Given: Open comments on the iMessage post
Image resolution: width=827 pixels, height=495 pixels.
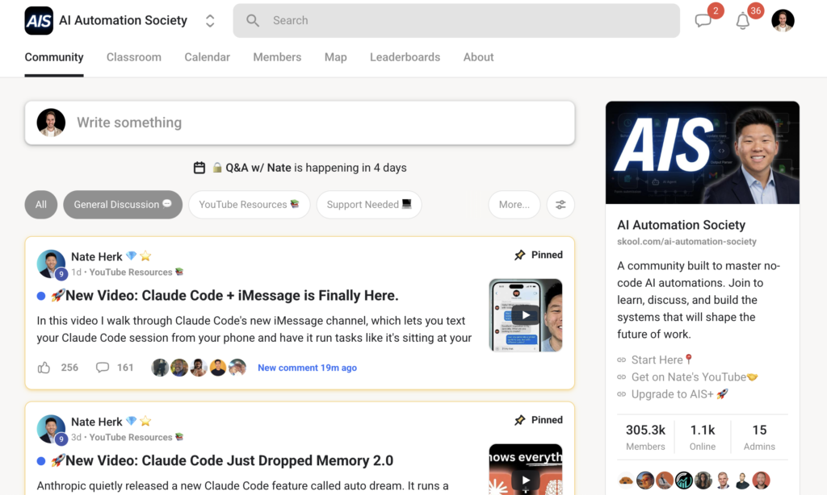Looking at the screenshot, I should 103,368.
